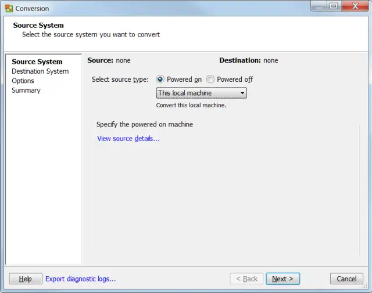Click the Back button

click(246, 279)
